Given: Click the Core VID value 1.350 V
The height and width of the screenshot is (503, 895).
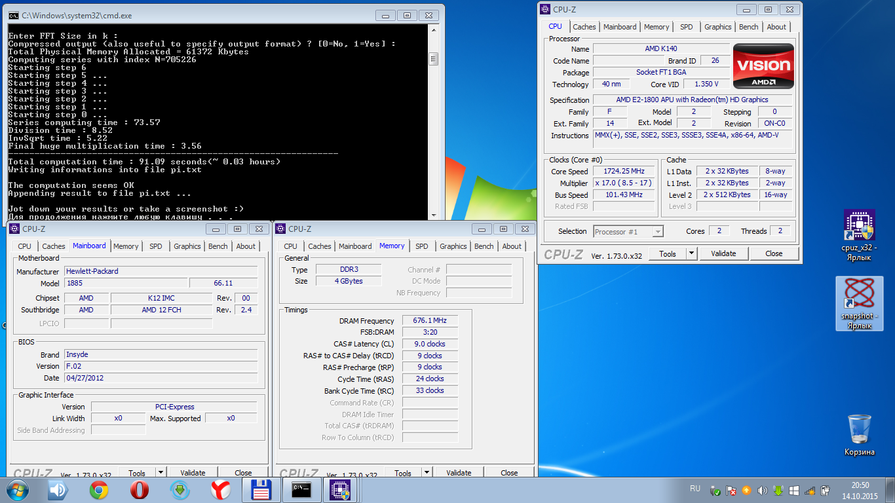Looking at the screenshot, I should point(706,84).
